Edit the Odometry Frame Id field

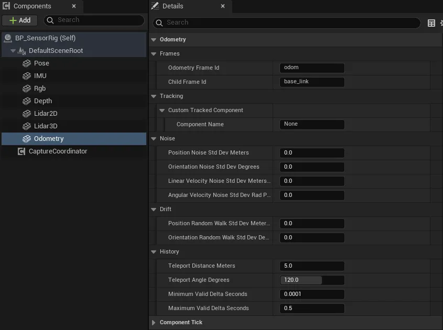(x=312, y=68)
